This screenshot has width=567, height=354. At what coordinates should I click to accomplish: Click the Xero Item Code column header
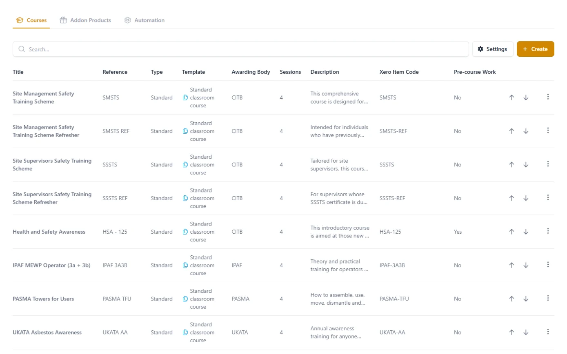point(399,72)
